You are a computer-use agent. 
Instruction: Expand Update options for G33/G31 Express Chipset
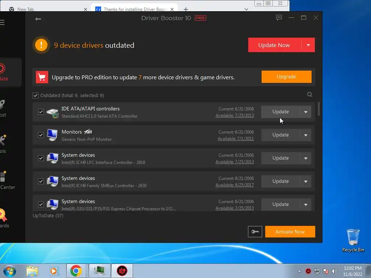coord(306,205)
